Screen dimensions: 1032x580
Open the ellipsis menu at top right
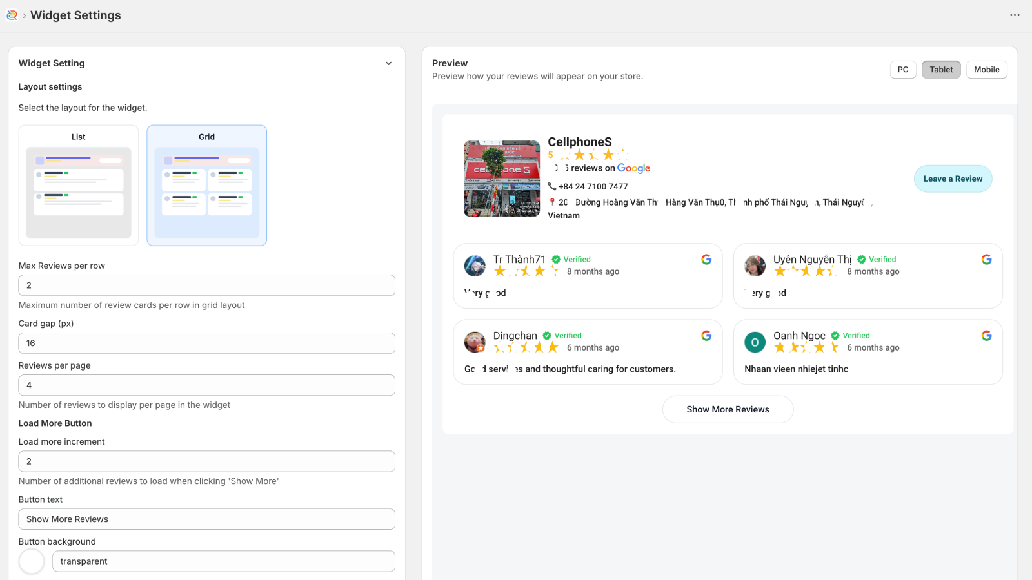(x=1014, y=15)
